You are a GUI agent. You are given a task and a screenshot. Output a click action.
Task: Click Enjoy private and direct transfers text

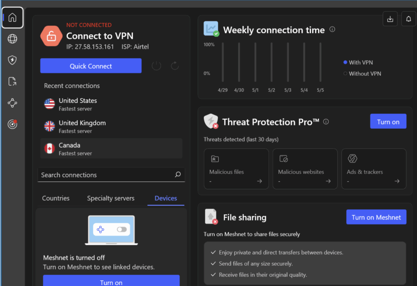click(281, 253)
